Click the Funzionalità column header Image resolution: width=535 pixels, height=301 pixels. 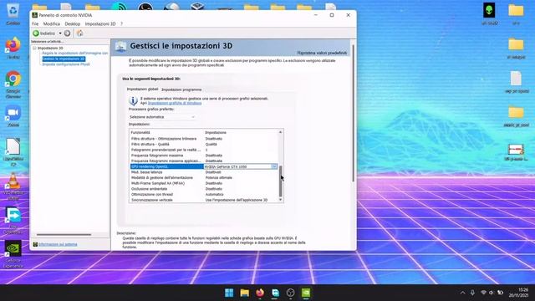pos(166,132)
